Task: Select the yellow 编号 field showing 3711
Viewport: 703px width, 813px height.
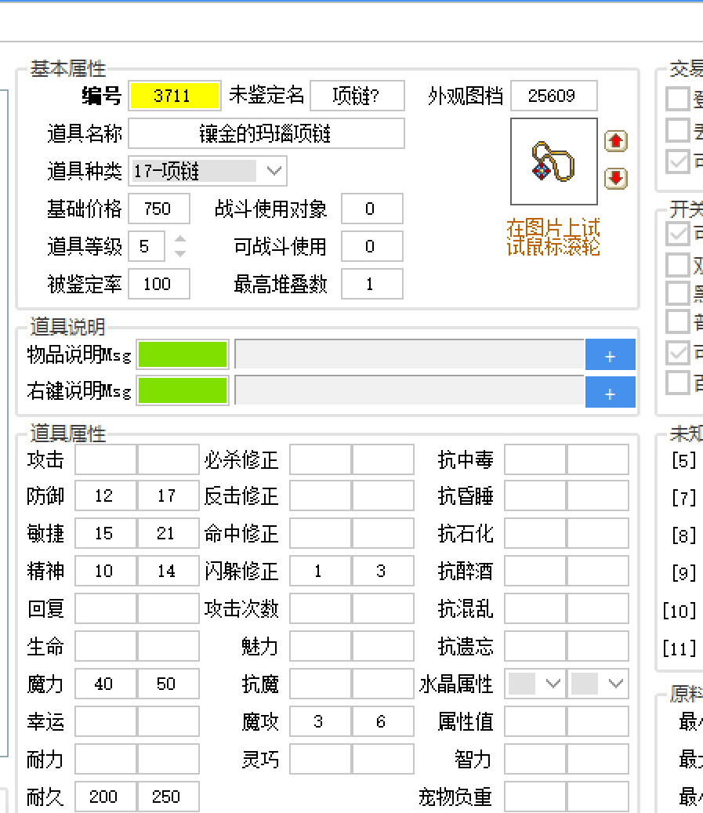Action: 175,96
